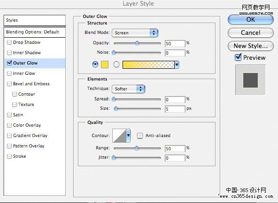Select the Drop Shadow style row
Image resolution: width=278 pixels, height=203 pixels.
(35, 42)
